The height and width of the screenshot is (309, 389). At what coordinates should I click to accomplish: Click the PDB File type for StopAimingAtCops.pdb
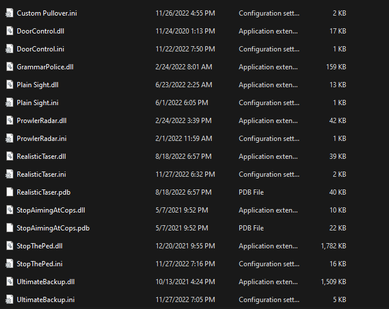251,228
